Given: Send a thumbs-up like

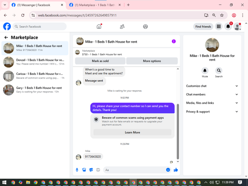Looking at the screenshot, I should click(176, 170).
